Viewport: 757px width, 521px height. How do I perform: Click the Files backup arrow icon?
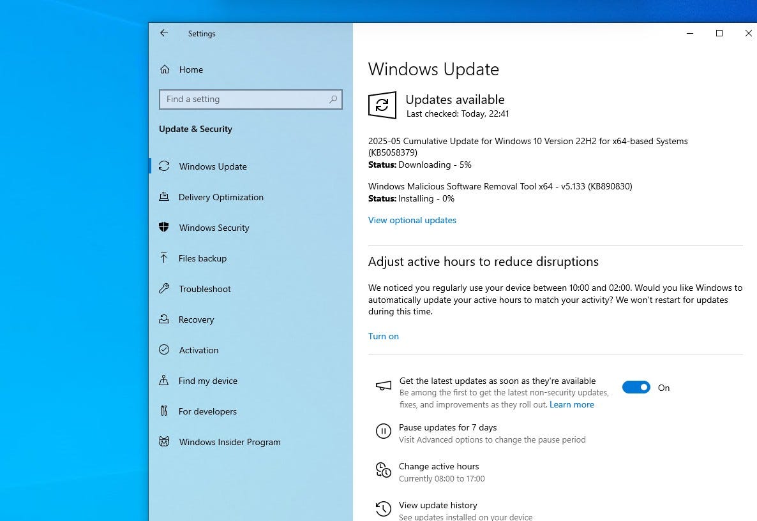coord(164,258)
